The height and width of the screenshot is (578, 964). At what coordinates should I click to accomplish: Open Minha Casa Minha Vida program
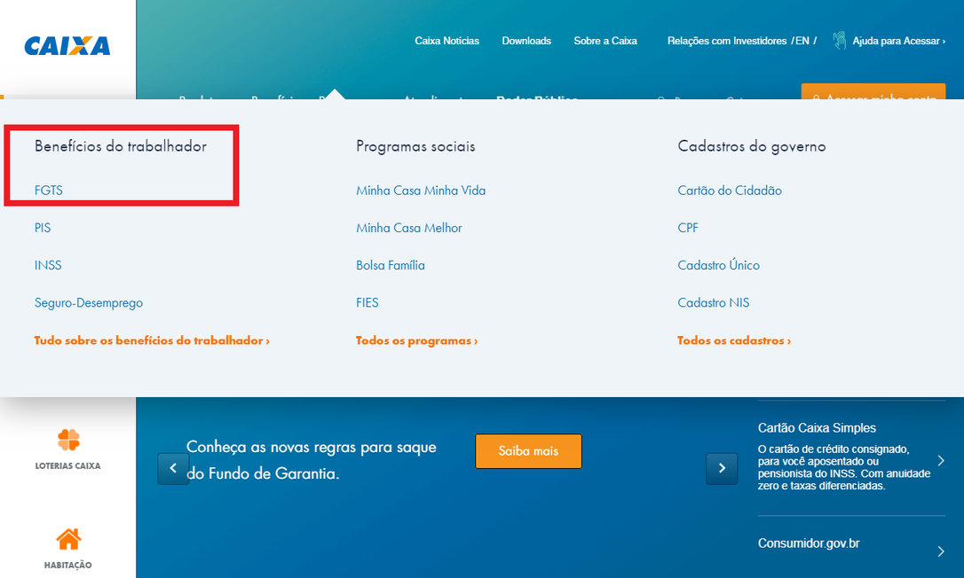[x=421, y=191]
